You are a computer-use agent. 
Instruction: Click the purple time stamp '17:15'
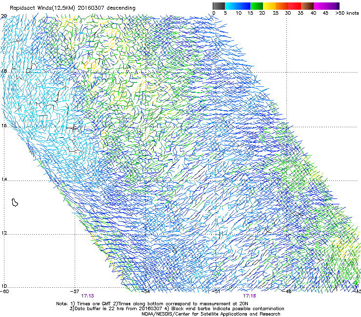87,296
